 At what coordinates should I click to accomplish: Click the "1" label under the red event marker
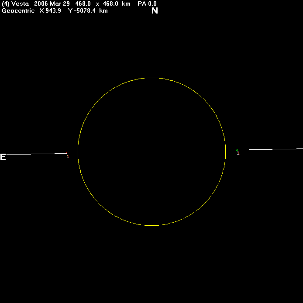tap(68, 157)
